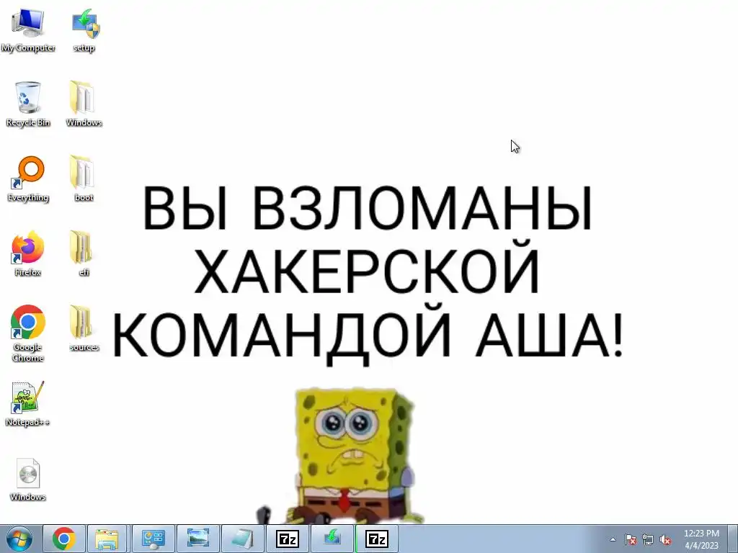Select the efi folder
738x553 pixels.
[x=84, y=253]
